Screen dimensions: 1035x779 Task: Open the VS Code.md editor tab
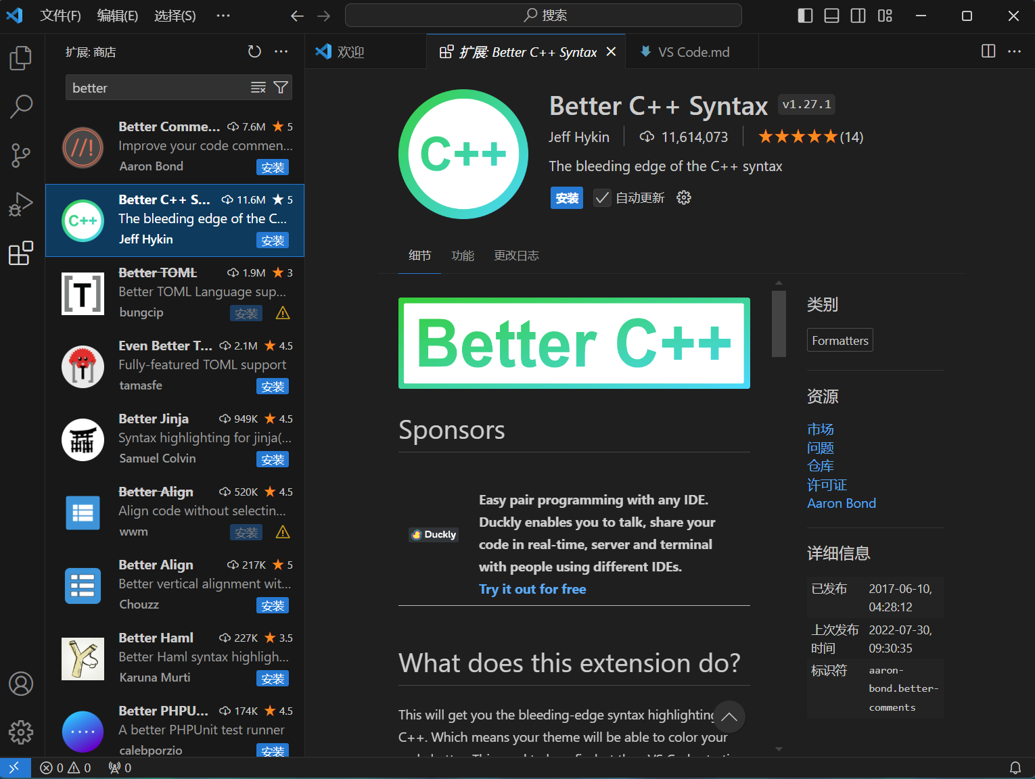point(685,52)
